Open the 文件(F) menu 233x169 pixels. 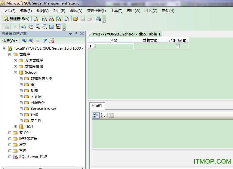(10, 11)
